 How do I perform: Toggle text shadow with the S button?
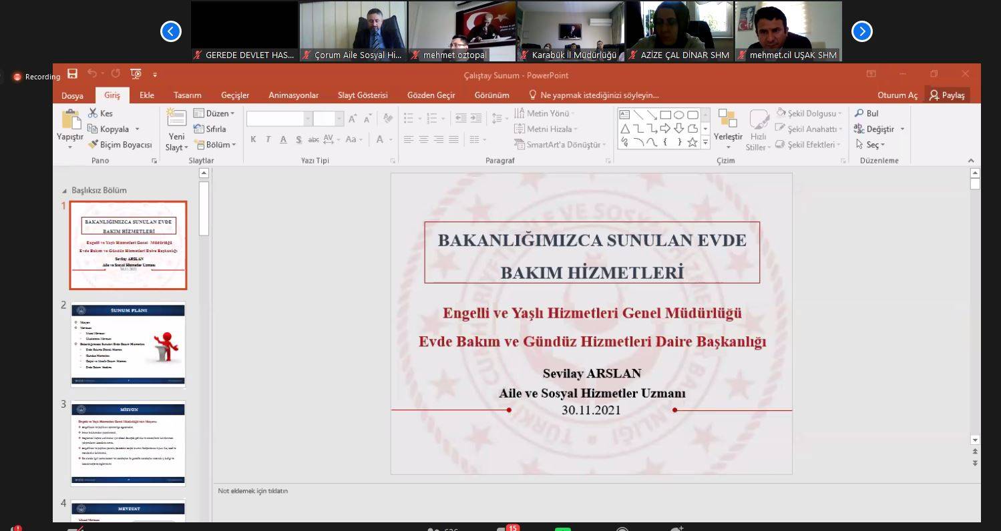298,139
